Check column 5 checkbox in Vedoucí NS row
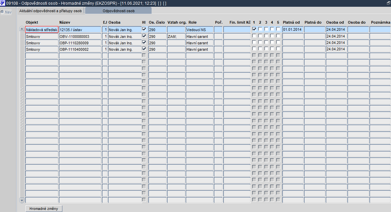The image size is (391, 212). pyautogui.click(x=278, y=29)
